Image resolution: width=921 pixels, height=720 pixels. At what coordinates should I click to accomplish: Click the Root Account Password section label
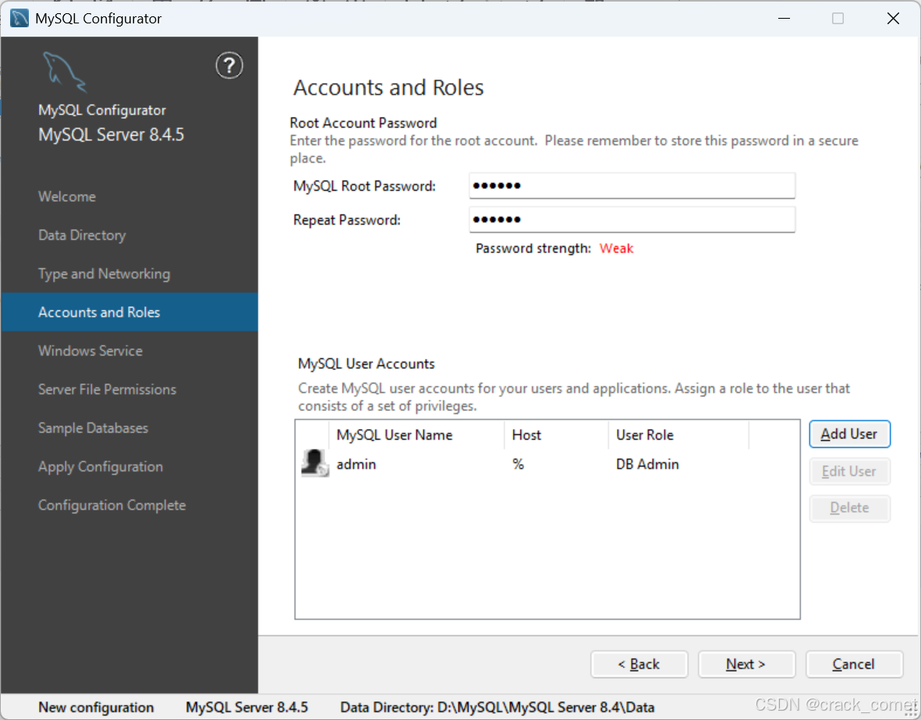coord(363,122)
